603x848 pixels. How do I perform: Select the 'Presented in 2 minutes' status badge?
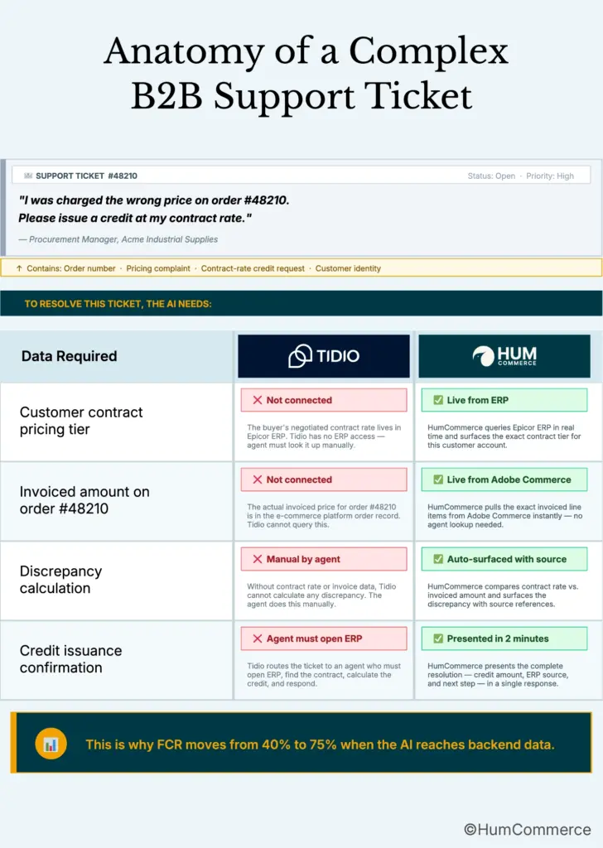tap(504, 638)
